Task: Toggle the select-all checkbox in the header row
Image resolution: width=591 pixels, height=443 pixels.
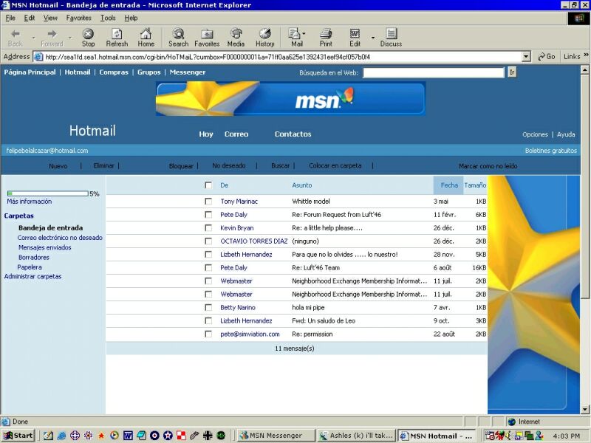Action: [208, 185]
